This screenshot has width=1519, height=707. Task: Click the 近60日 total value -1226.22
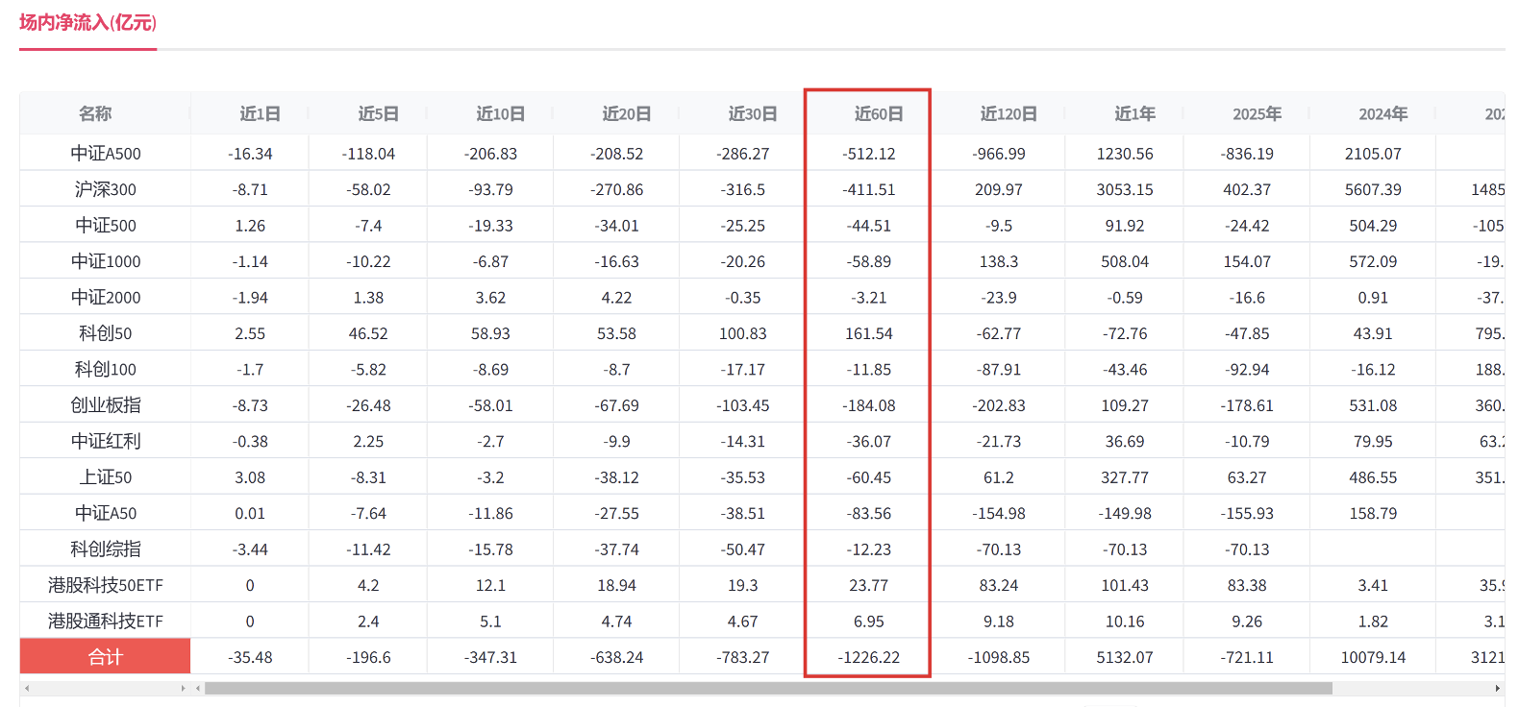point(868,657)
